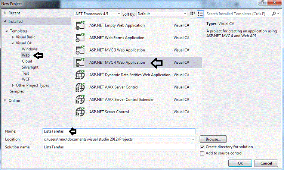Click the ASP.NET AJAX Server Control icon
This screenshot has width=284, height=170.
point(80,87)
